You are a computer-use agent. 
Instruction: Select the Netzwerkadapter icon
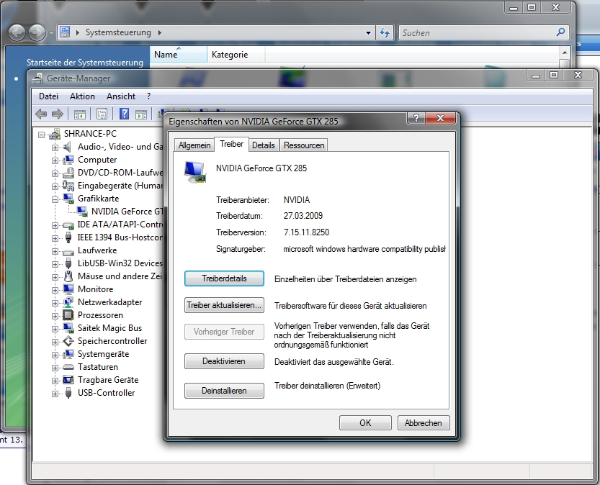click(68, 302)
